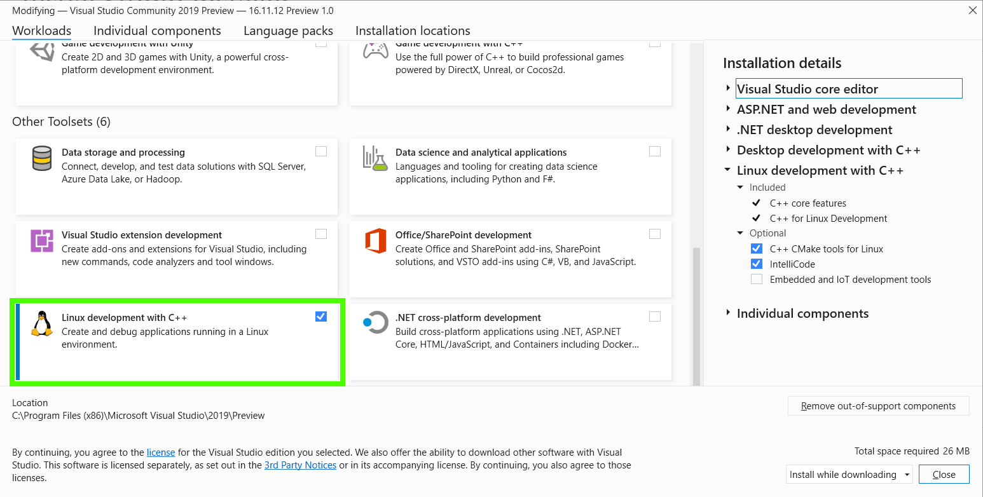
Task: Uncheck the IntelliCode optional component
Action: point(757,264)
